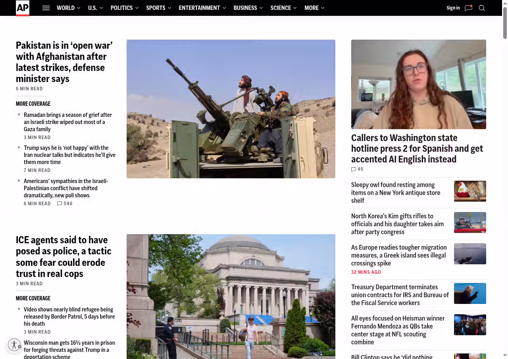Open North Korea Kim rifles thumbnail
Image resolution: width=508 pixels, height=359 pixels.
pyautogui.click(x=470, y=223)
